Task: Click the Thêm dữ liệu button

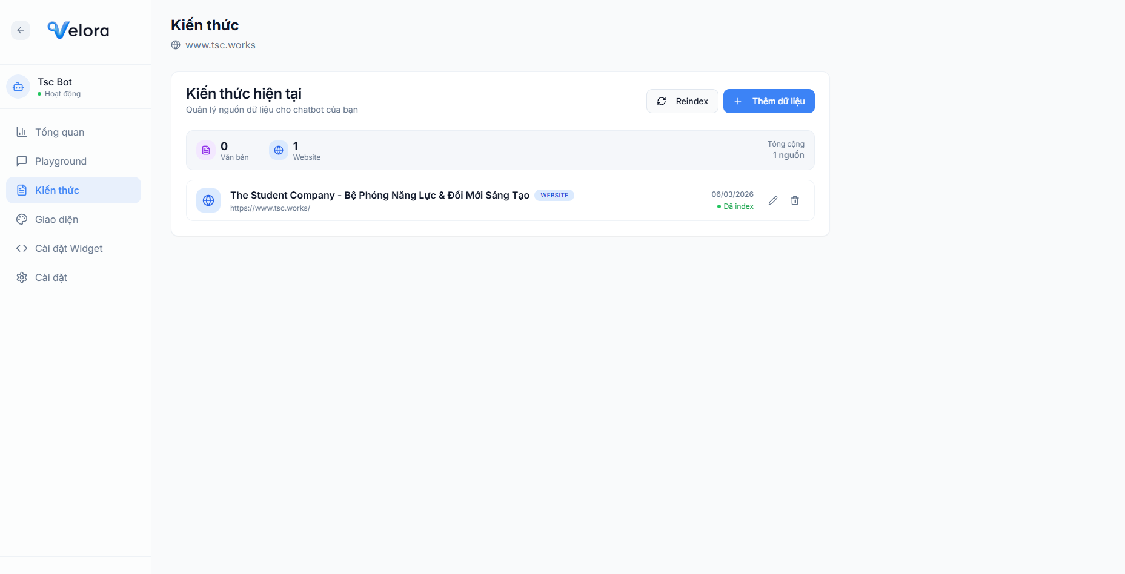Action: (769, 101)
